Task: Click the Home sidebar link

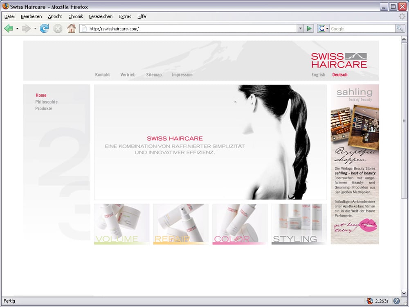Action: (41, 95)
